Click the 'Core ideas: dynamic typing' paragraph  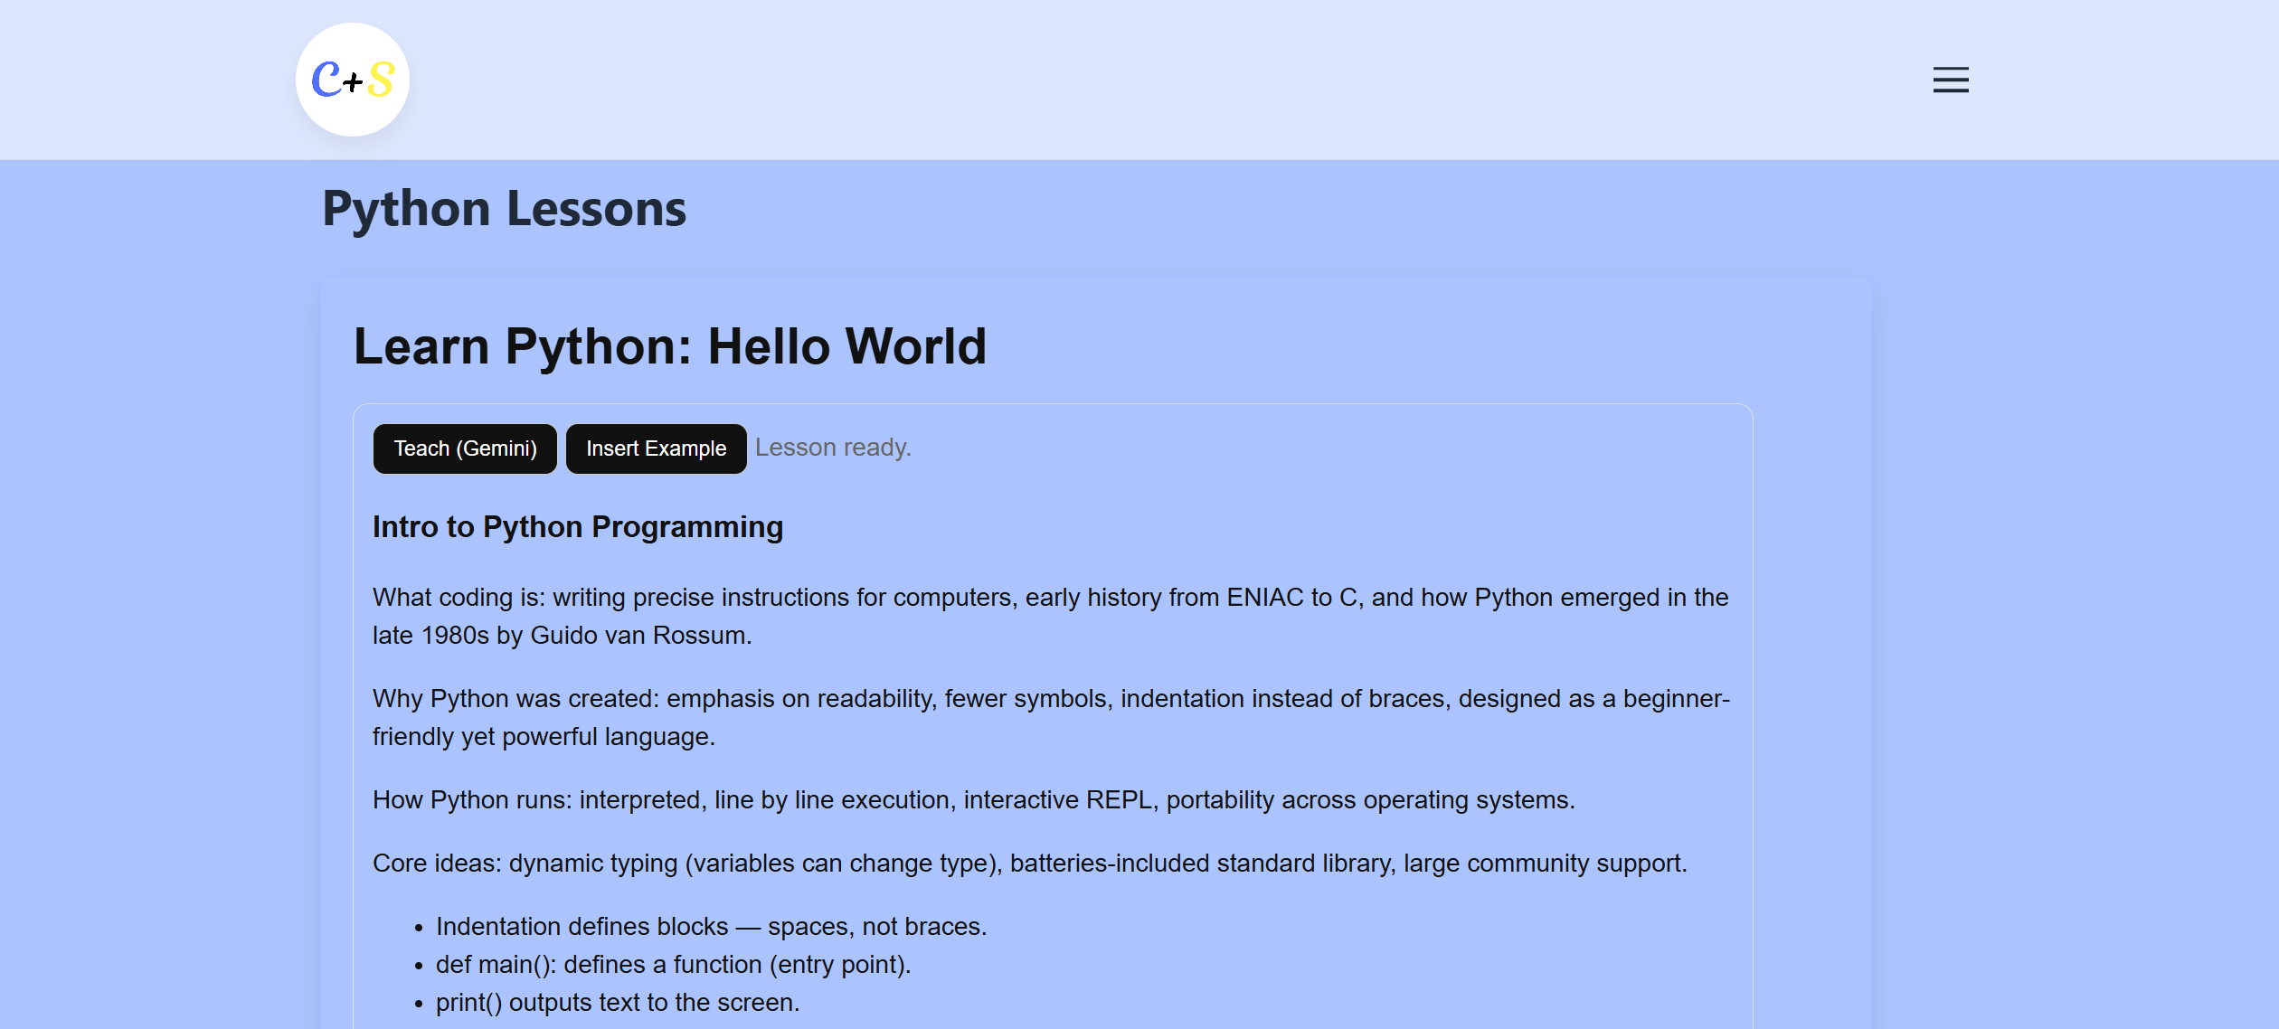pyautogui.click(x=1029, y=864)
